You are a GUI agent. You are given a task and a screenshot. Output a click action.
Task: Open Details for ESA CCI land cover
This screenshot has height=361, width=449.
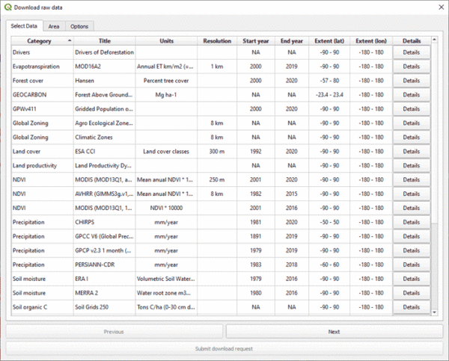click(x=412, y=151)
